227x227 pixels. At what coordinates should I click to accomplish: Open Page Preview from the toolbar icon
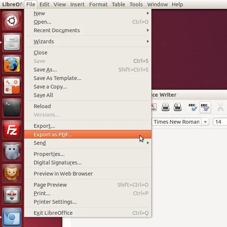click(x=177, y=107)
